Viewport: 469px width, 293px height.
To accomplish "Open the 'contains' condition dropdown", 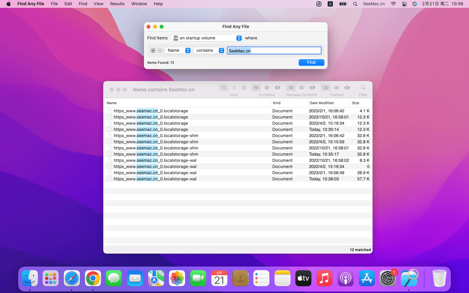I will (x=209, y=50).
